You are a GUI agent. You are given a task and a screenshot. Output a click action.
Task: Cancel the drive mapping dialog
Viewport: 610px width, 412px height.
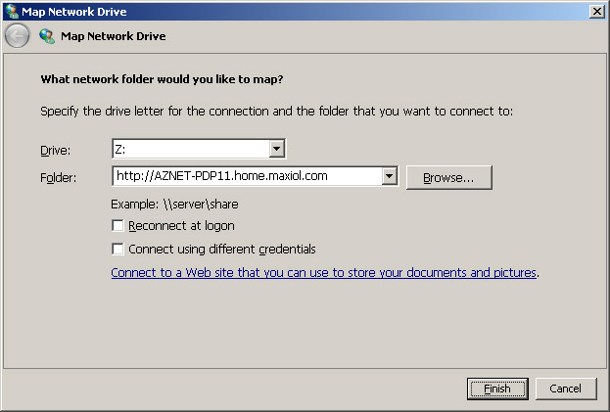(x=566, y=389)
